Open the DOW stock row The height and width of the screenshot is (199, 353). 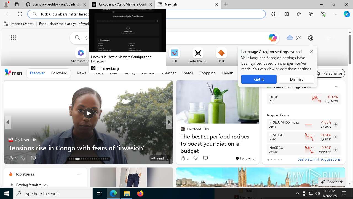click(304, 99)
